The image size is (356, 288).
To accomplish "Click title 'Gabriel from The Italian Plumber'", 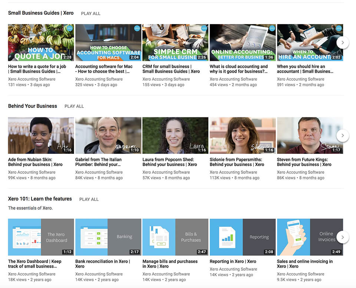I will 98,162.
